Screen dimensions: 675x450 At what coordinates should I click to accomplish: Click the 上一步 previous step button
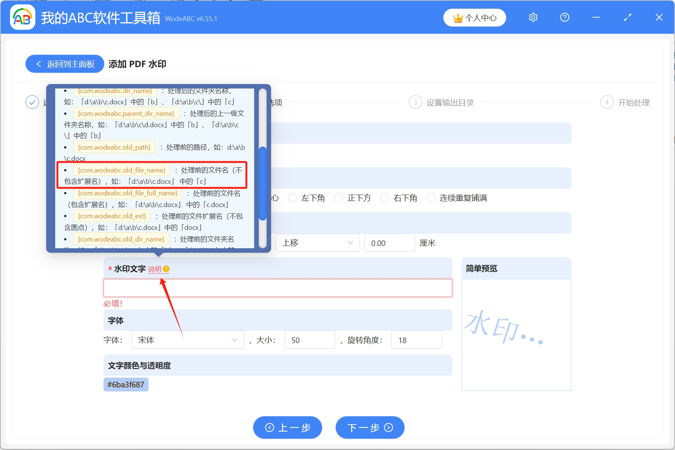pos(288,427)
